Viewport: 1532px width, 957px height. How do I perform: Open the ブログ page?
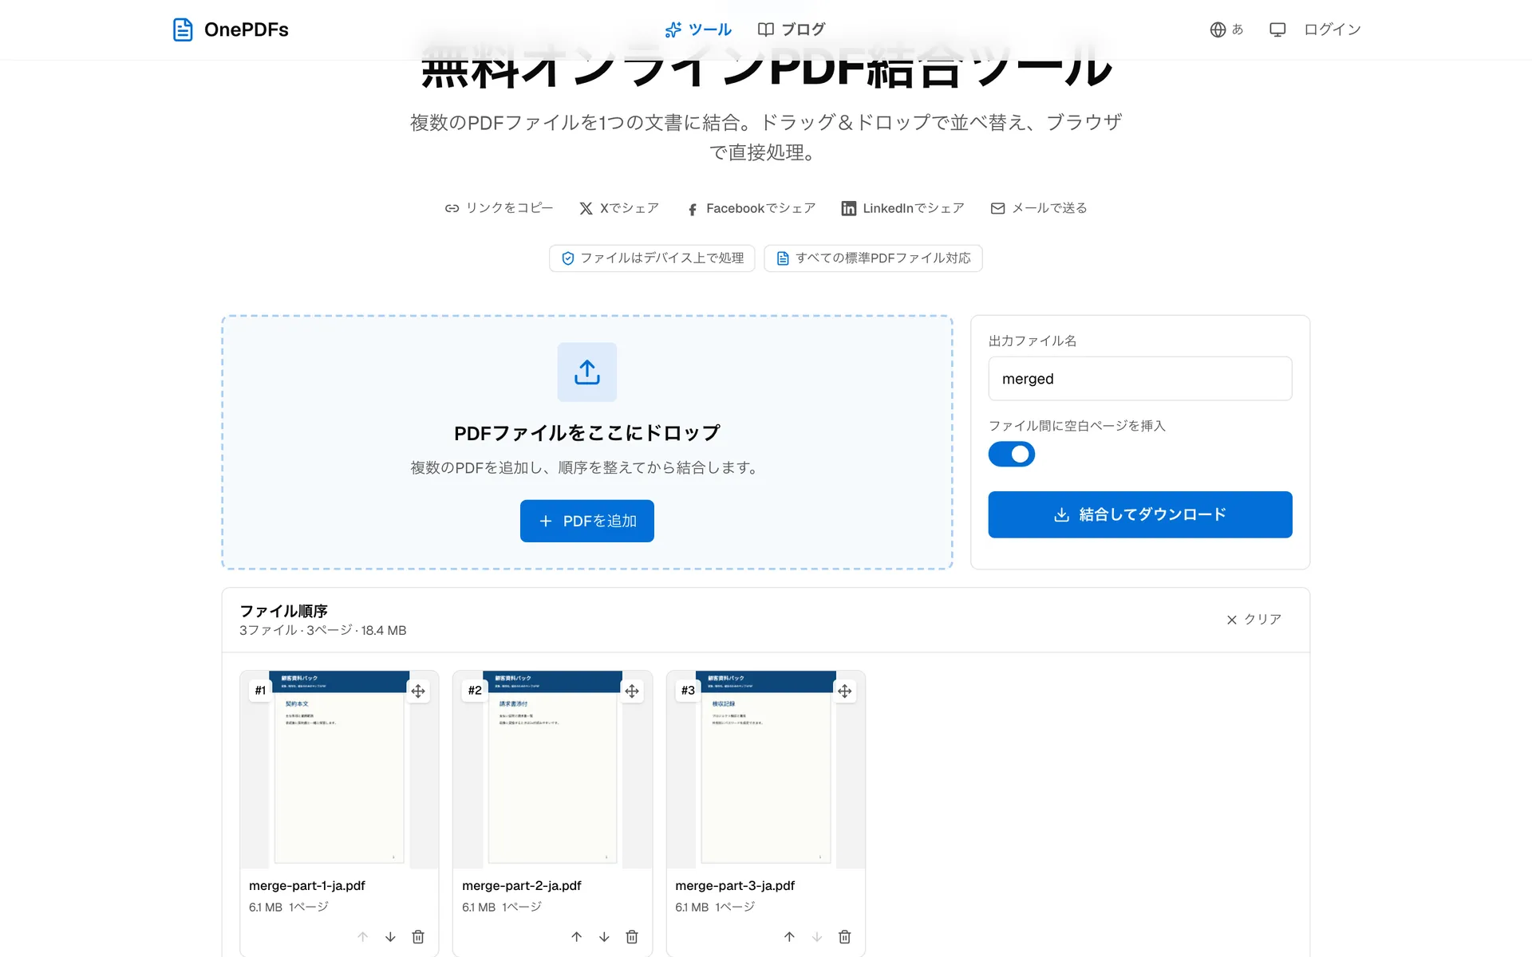click(x=791, y=30)
